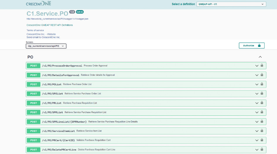This screenshot has width=277, height=154.
Task: Click the PO tag heading
Action: [x=30, y=57]
